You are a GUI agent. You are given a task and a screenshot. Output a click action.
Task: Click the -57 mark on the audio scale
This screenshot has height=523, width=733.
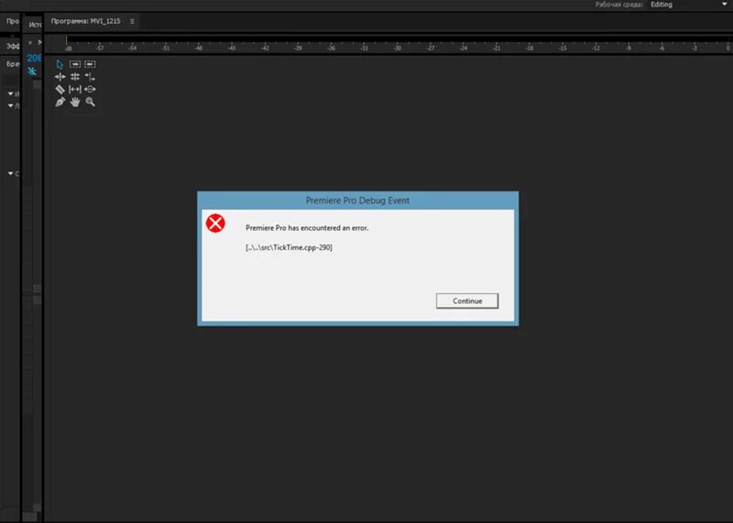[100, 48]
